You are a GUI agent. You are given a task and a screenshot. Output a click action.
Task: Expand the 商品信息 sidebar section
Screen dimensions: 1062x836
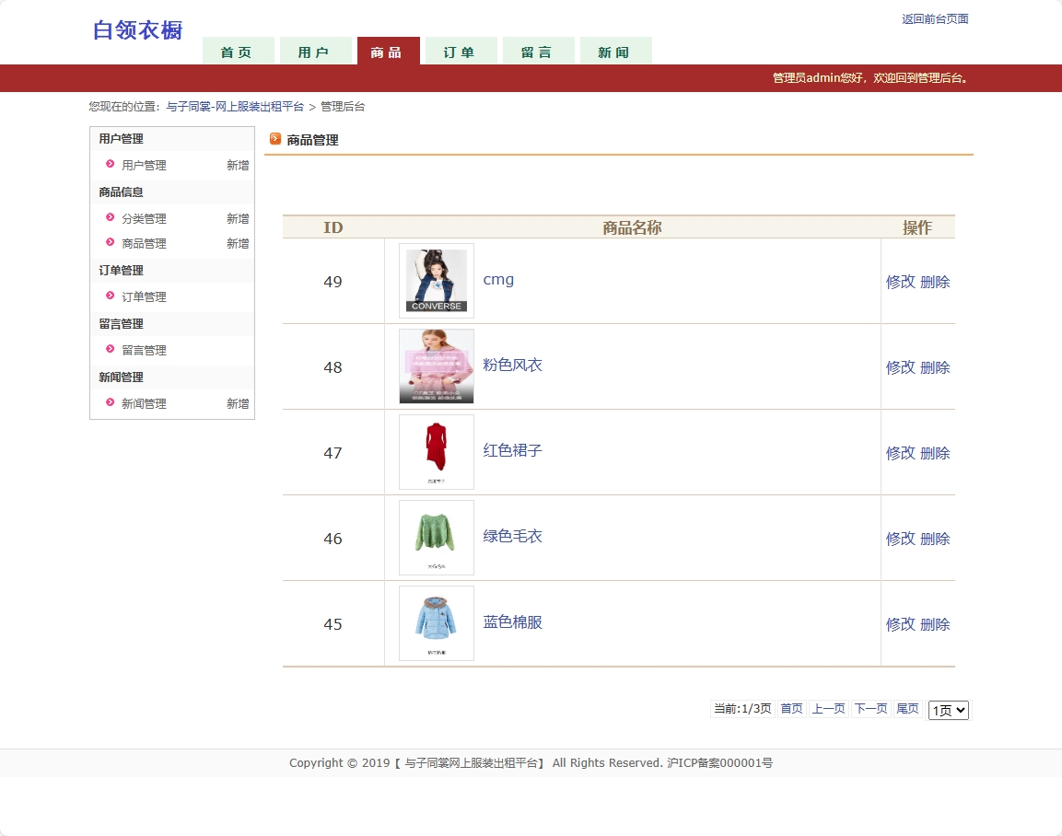pos(120,192)
